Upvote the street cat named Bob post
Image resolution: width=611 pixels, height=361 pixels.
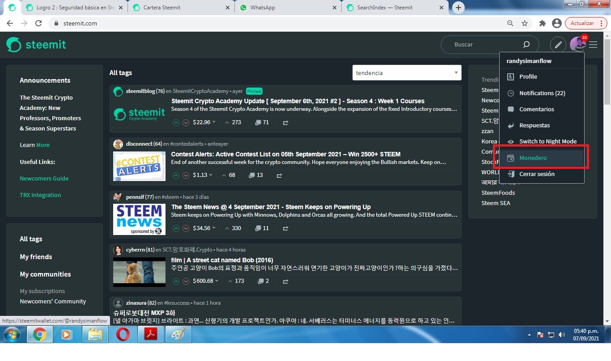coord(176,281)
